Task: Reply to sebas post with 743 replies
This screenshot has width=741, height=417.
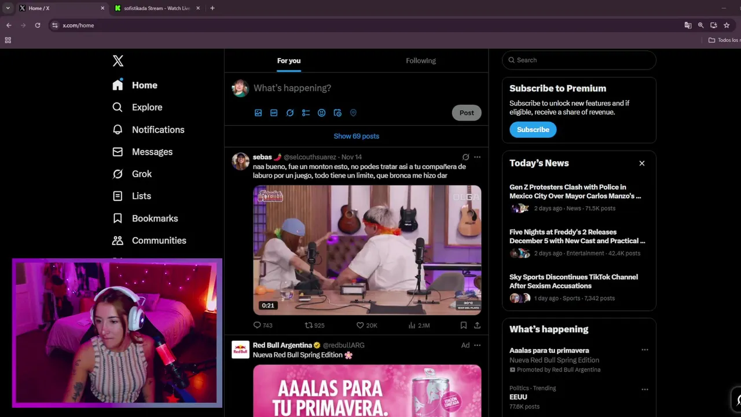Action: click(263, 325)
